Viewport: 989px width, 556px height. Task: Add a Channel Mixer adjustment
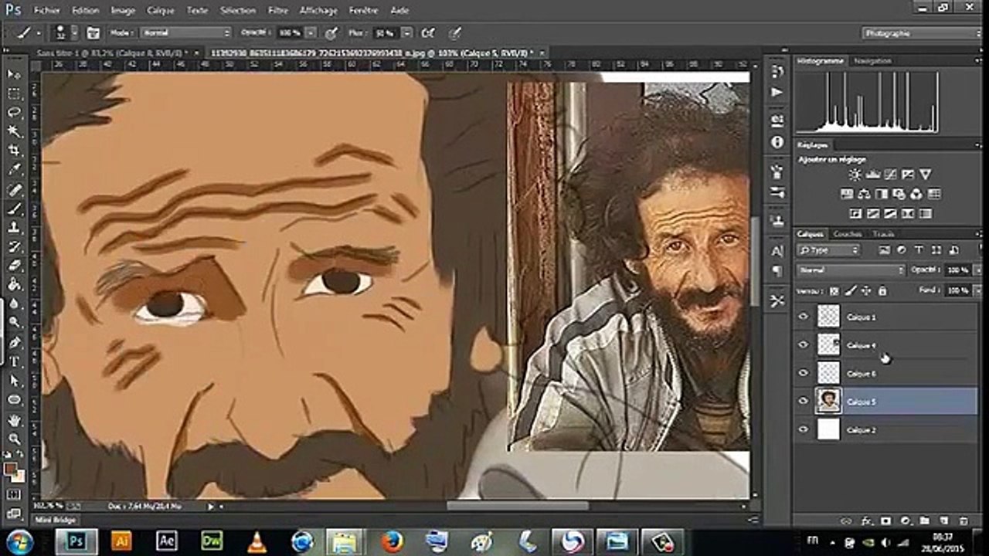[916, 194]
